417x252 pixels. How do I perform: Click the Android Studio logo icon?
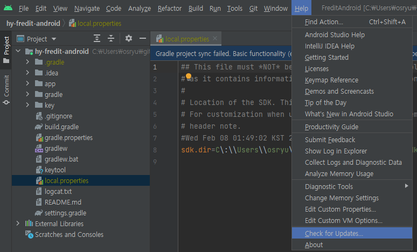8,8
